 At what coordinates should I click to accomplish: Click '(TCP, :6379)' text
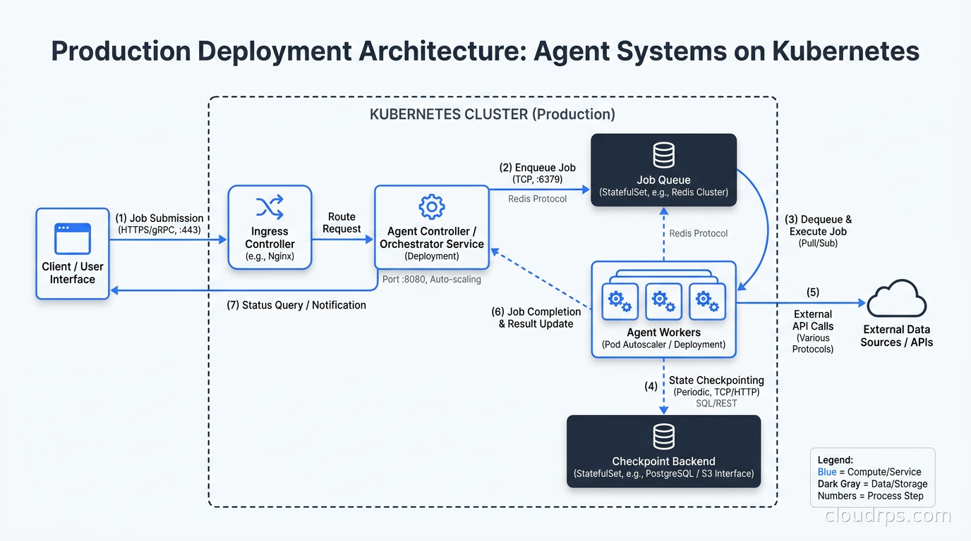pos(537,180)
